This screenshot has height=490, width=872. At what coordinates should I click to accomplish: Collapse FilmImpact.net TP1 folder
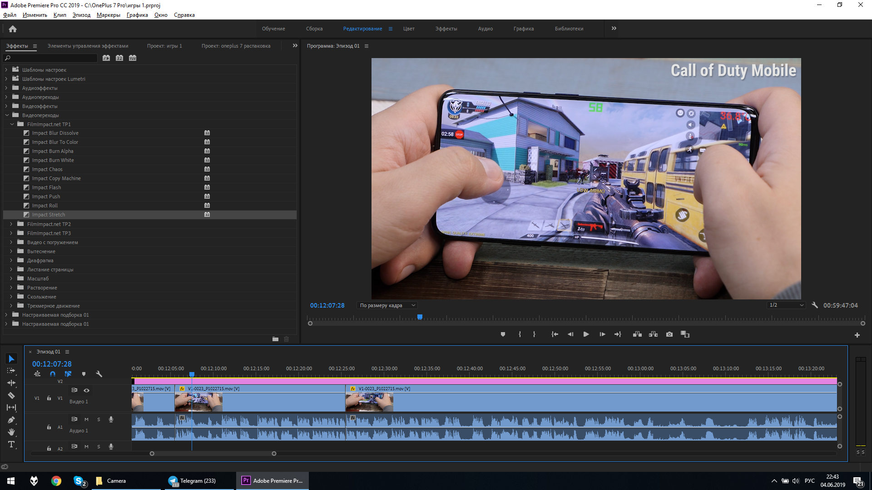12,124
